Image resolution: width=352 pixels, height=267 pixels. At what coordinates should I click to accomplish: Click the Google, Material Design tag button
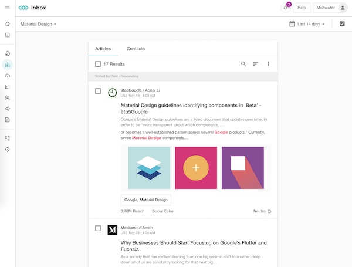[x=146, y=200]
